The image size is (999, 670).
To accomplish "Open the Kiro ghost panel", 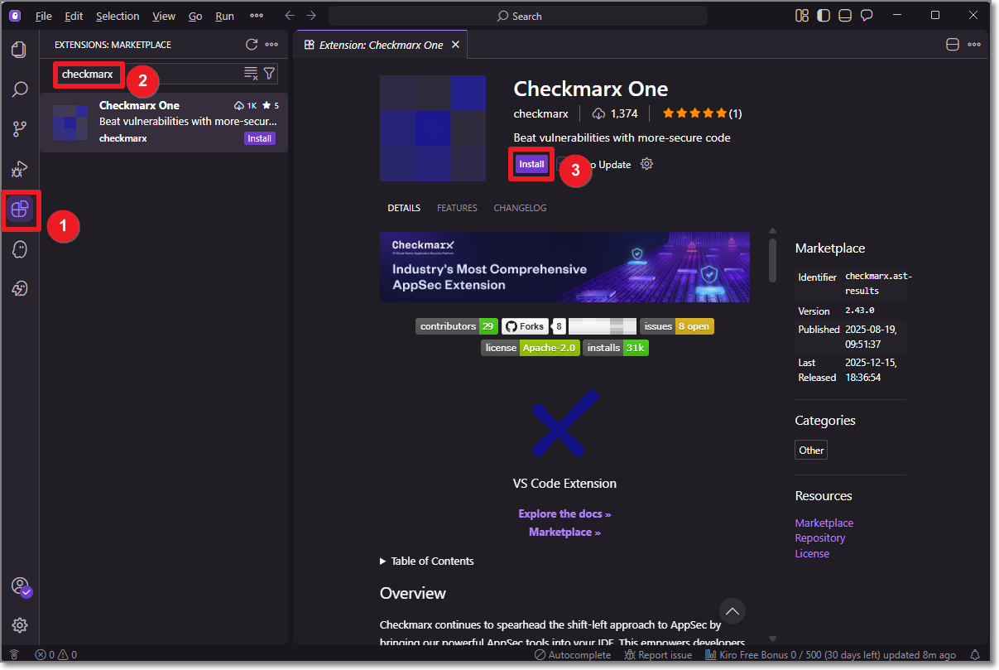I will coord(20,249).
